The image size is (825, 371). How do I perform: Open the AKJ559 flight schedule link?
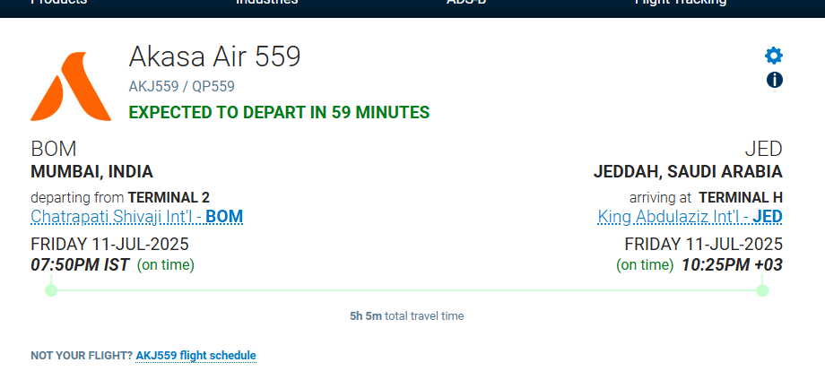[195, 356]
